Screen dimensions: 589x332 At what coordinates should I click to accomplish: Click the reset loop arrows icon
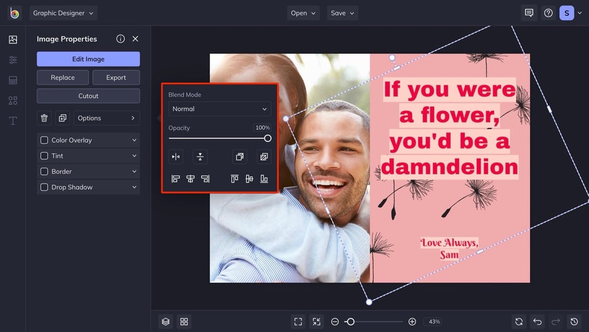(x=519, y=321)
